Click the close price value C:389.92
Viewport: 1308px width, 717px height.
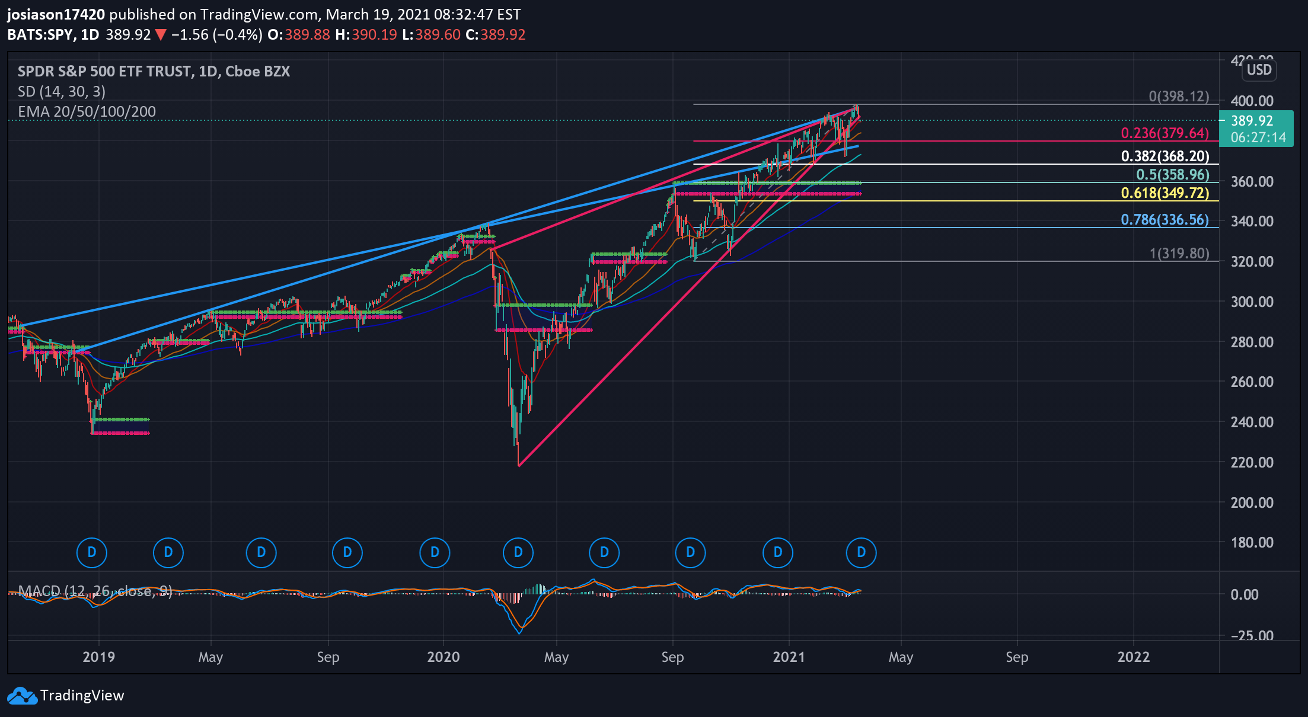click(x=496, y=35)
